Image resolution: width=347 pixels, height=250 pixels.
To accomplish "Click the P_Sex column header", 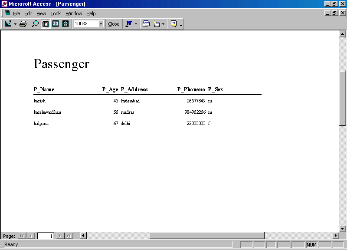I will pos(216,89).
